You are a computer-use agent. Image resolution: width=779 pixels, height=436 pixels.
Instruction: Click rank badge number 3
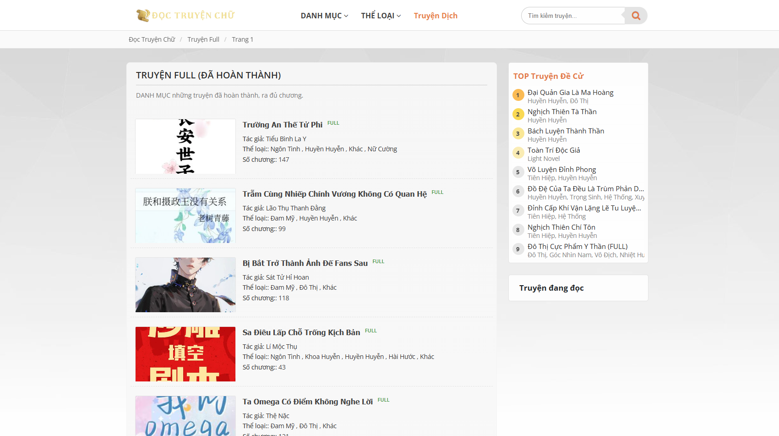point(518,134)
